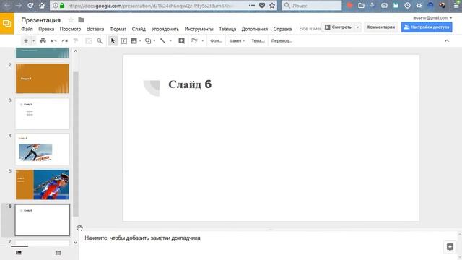Open the Инструменты menu
462x260 pixels.
point(199,29)
